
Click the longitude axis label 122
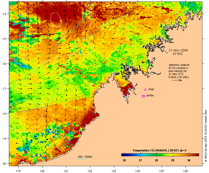point(90,171)
